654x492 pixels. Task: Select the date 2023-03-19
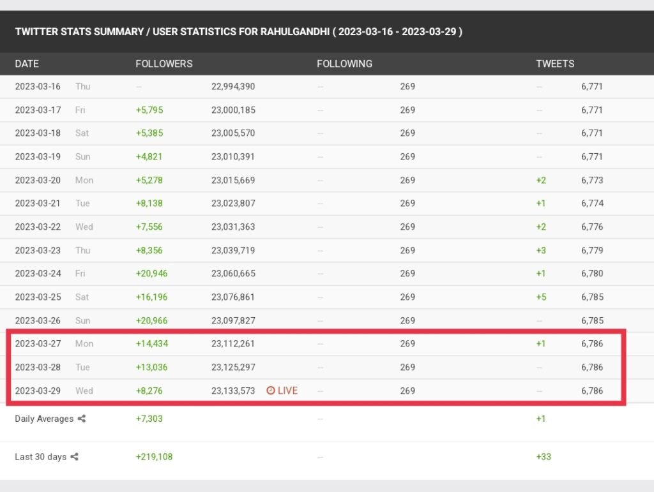[38, 156]
